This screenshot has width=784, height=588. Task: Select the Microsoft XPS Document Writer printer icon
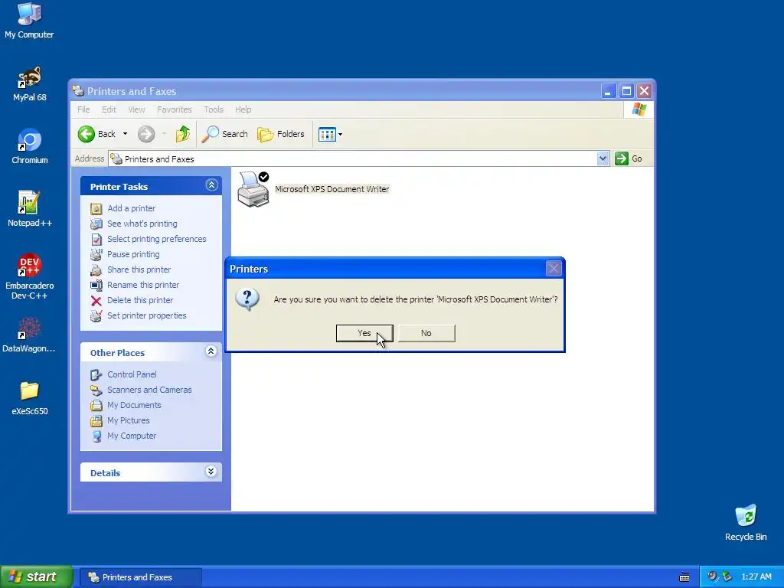[x=253, y=189]
